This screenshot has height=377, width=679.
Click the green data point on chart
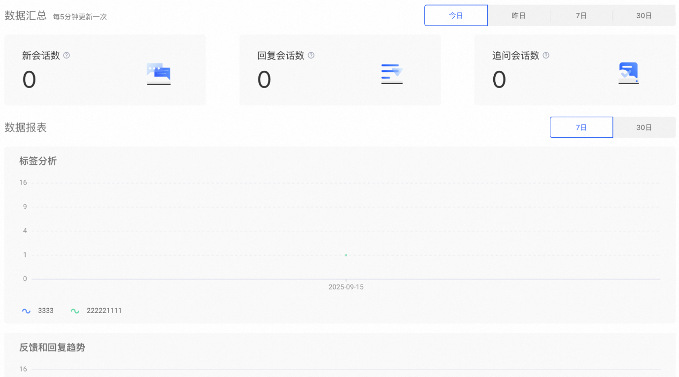pos(346,255)
